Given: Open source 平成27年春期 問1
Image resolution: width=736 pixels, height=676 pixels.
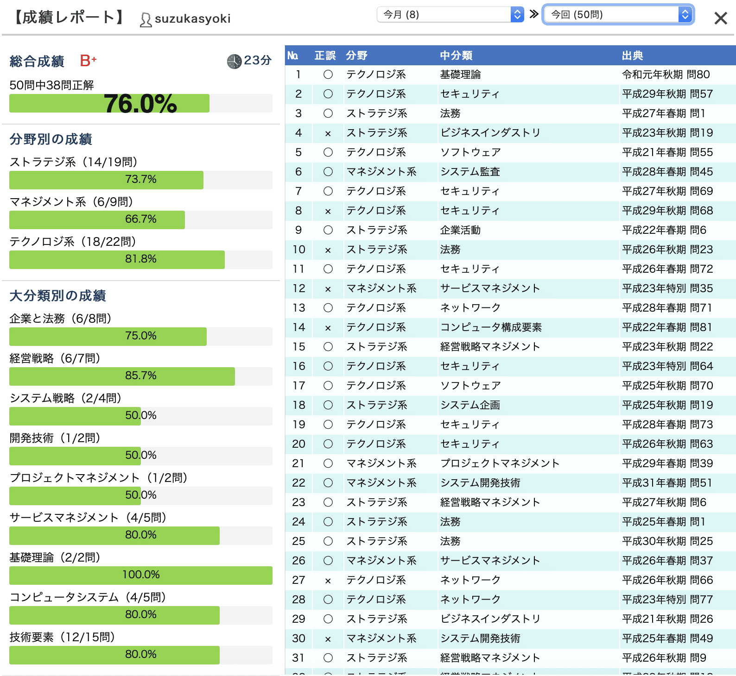Looking at the screenshot, I should tap(664, 113).
